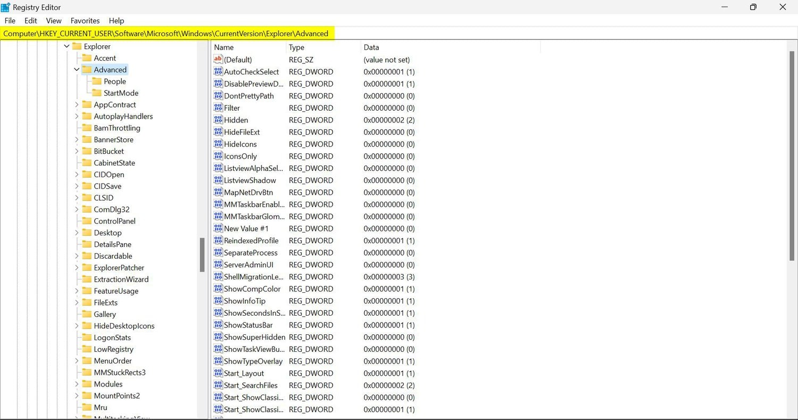Click the string icon beside (Default)
798x420 pixels.
click(x=218, y=60)
